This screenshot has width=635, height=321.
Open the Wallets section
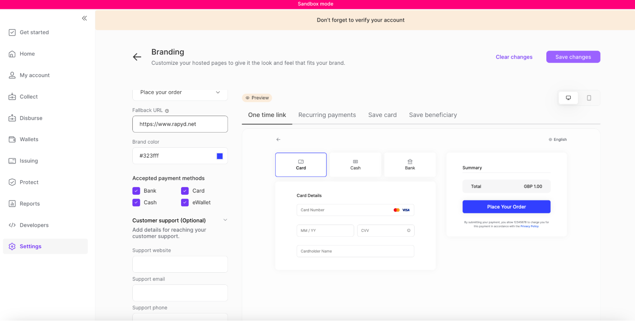pyautogui.click(x=29, y=139)
